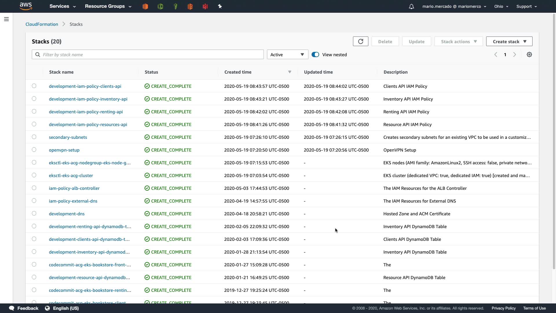Viewport: 556px width, 313px height.
Task: Click the CloudFormation breadcrumb link
Action: (x=42, y=24)
